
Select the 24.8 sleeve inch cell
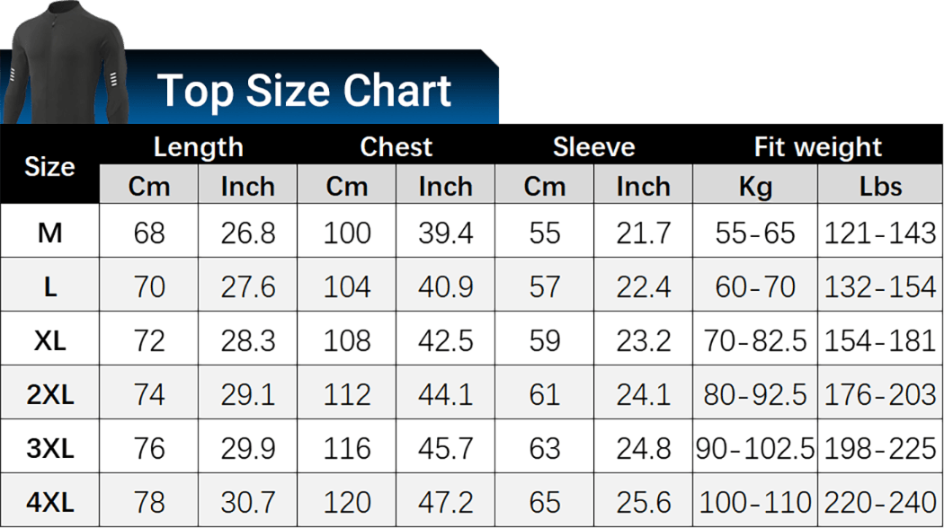(643, 448)
